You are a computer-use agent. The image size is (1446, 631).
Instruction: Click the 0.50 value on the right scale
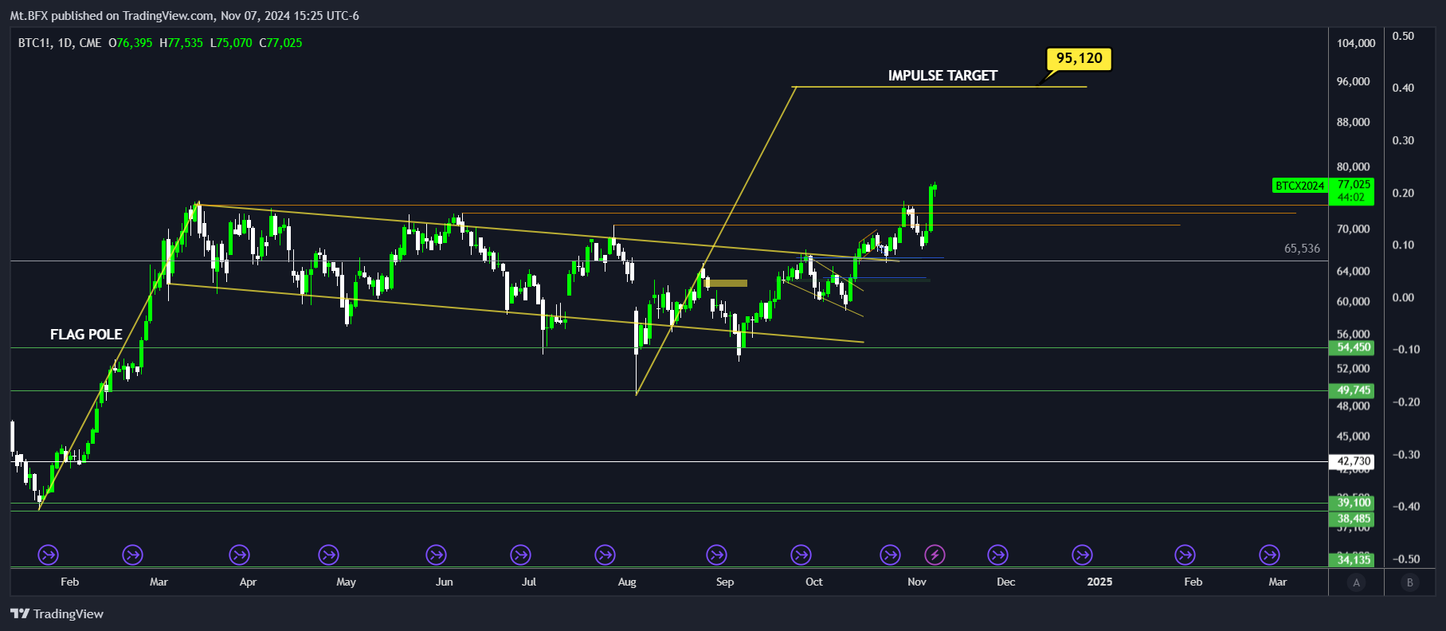[x=1404, y=36]
